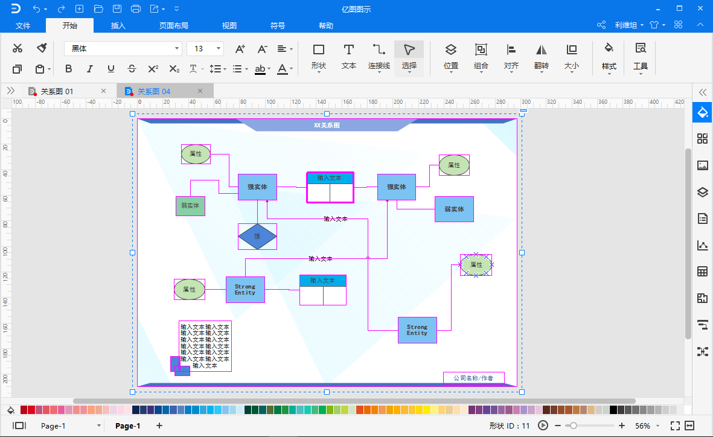The height and width of the screenshot is (437, 713).
Task: Open the font name 黑体 dropdown
Action: (x=176, y=49)
